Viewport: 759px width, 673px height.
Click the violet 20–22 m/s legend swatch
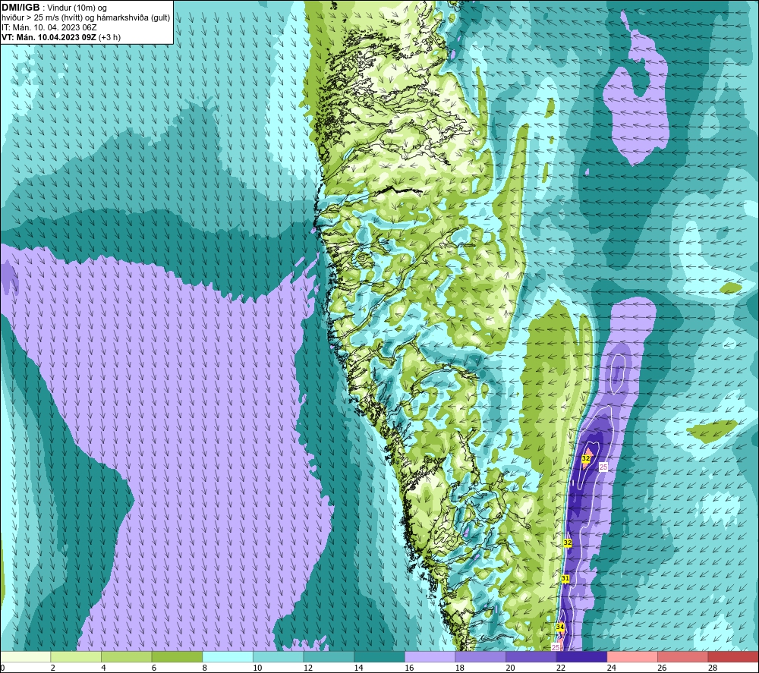(x=531, y=657)
